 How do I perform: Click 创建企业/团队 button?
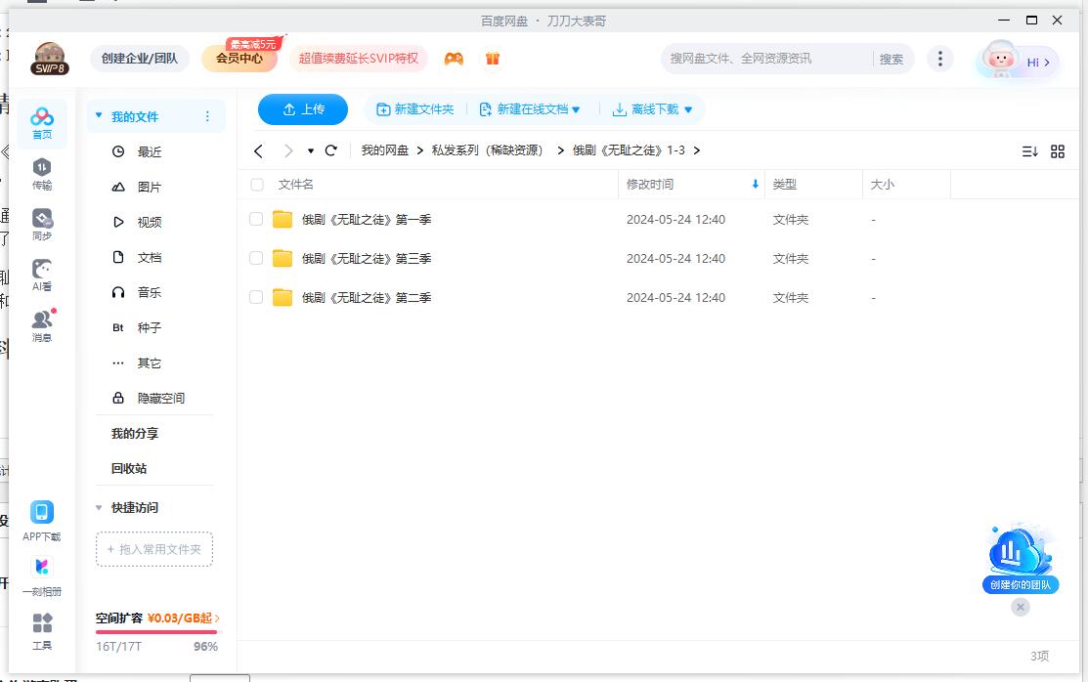coord(140,59)
